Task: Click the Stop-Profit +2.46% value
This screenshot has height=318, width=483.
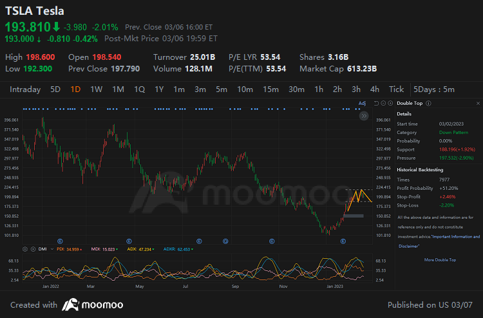Action: pyautogui.click(x=448, y=197)
